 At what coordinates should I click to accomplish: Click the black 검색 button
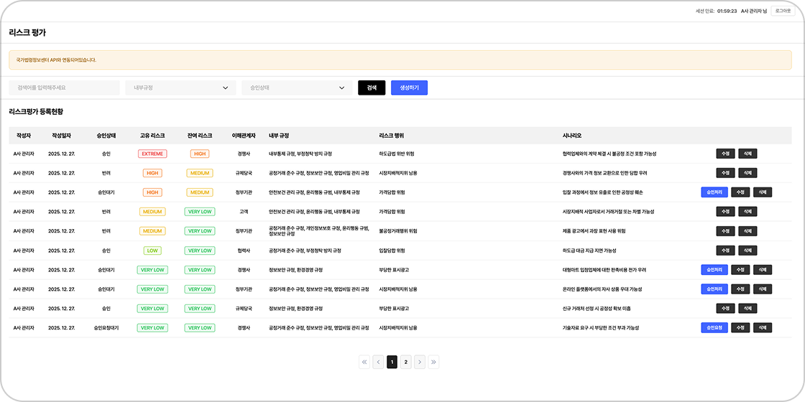coord(372,88)
